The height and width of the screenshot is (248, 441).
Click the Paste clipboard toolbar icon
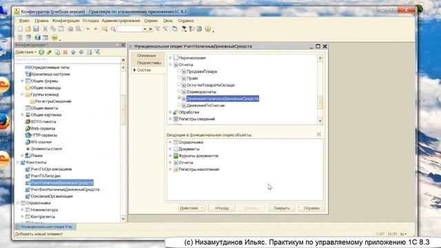coord(61,29)
